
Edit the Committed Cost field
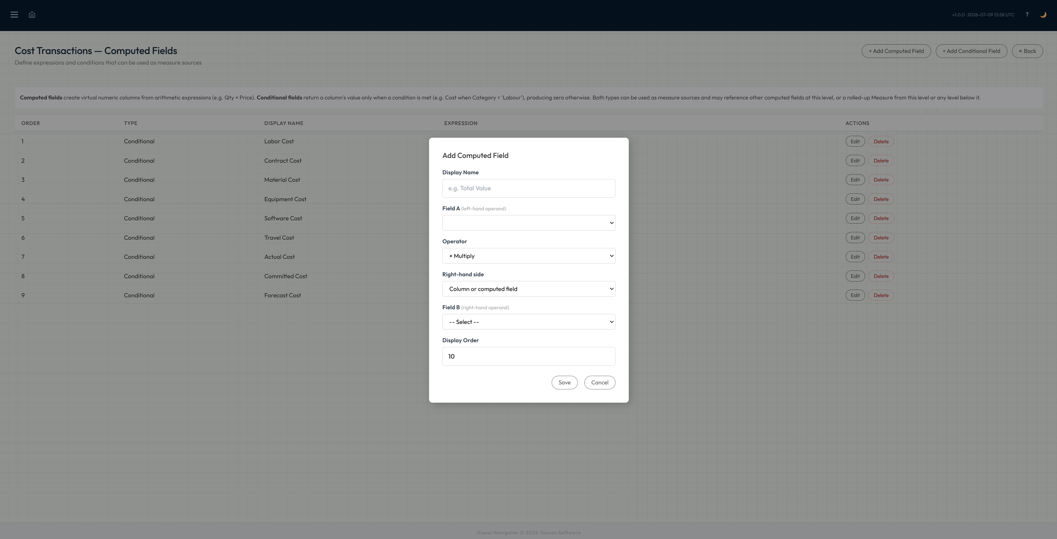855,276
